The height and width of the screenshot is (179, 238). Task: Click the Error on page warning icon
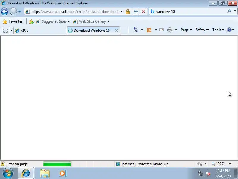pos(3,164)
